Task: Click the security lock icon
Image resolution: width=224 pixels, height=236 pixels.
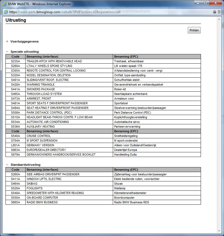Action: tap(214, 12)
